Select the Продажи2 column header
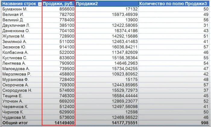 (106, 4)
